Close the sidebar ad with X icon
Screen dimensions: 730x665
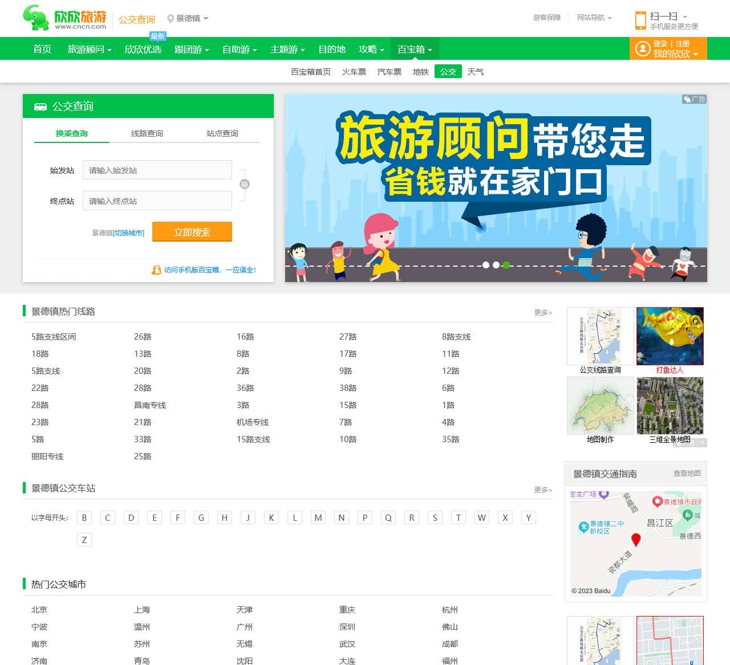tap(702, 443)
